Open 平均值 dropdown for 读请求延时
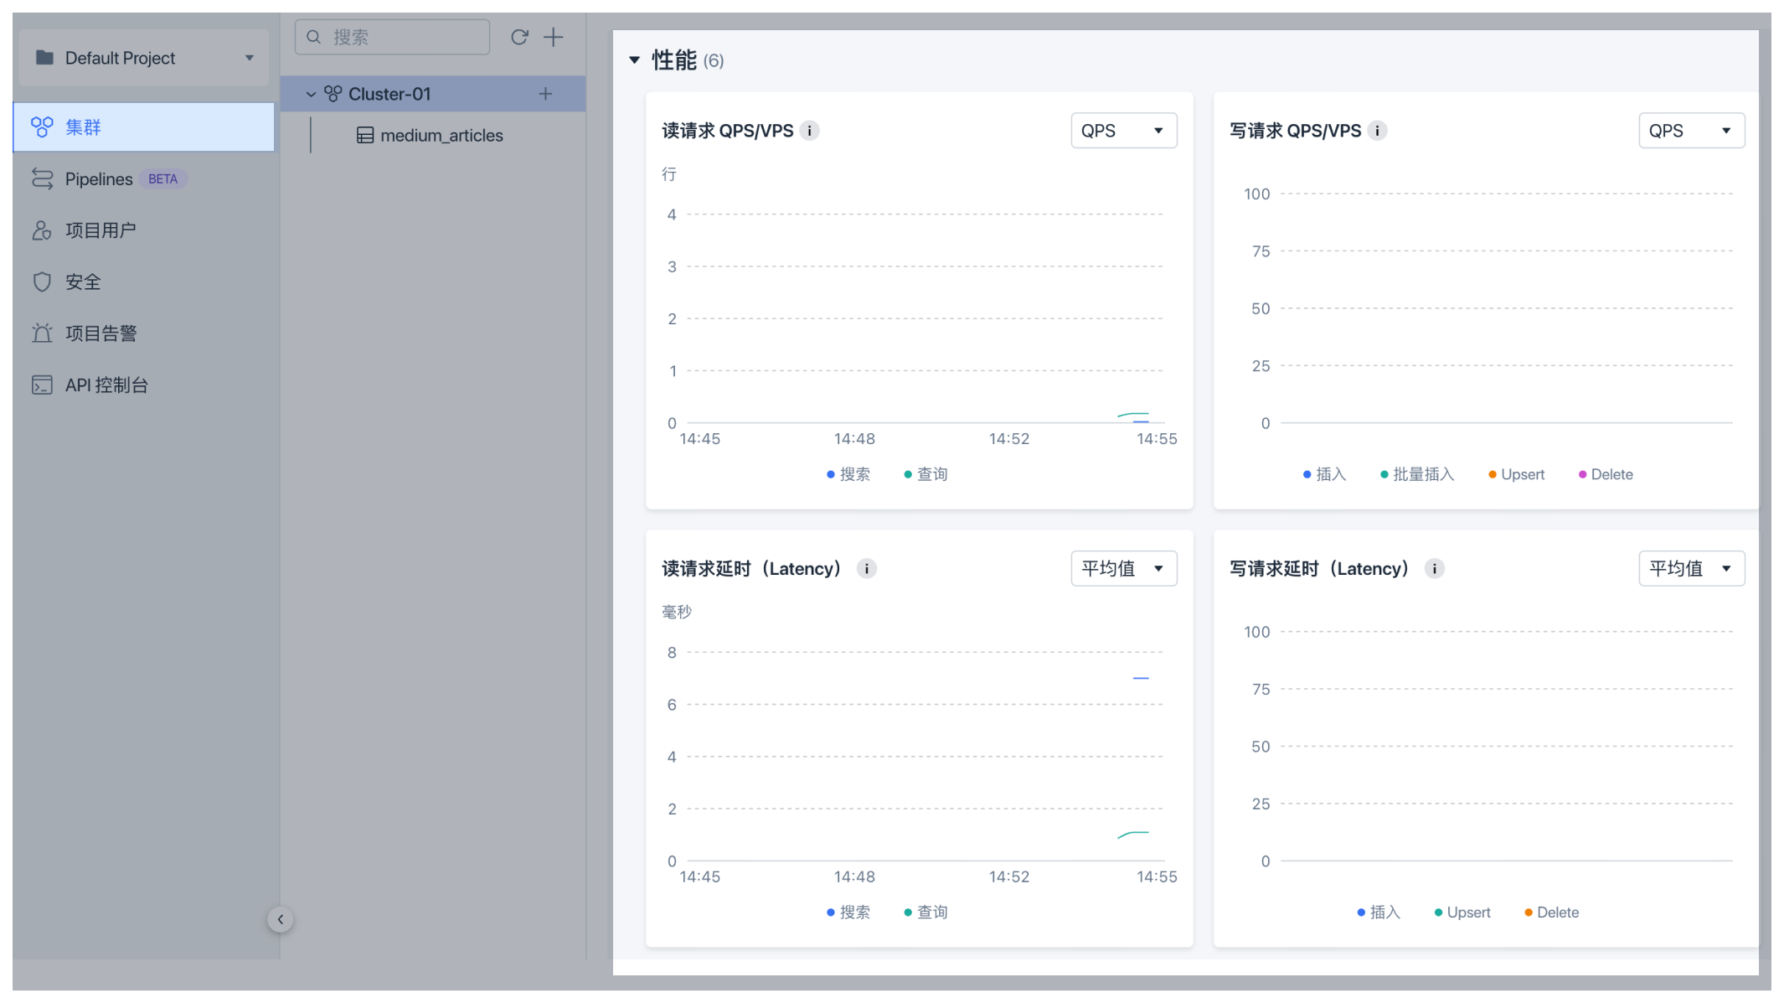1784x1003 pixels. click(x=1124, y=568)
